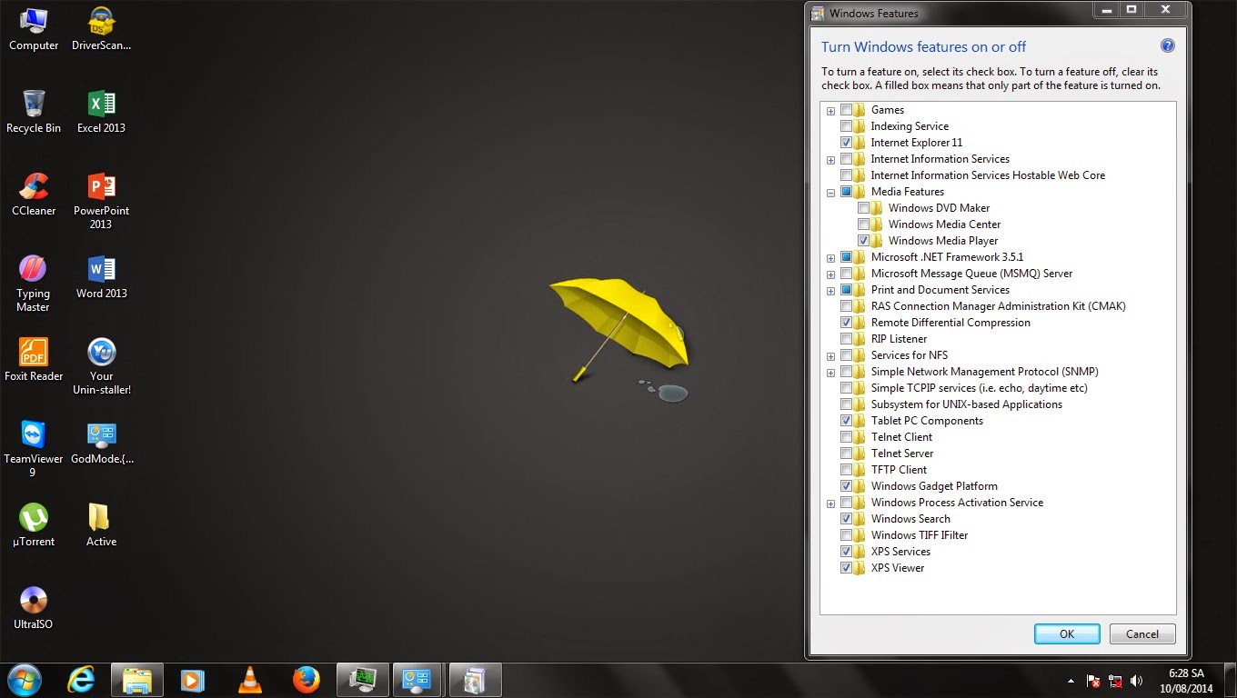The width and height of the screenshot is (1237, 698).
Task: Select the Windows Search feature label
Action: 910,519
